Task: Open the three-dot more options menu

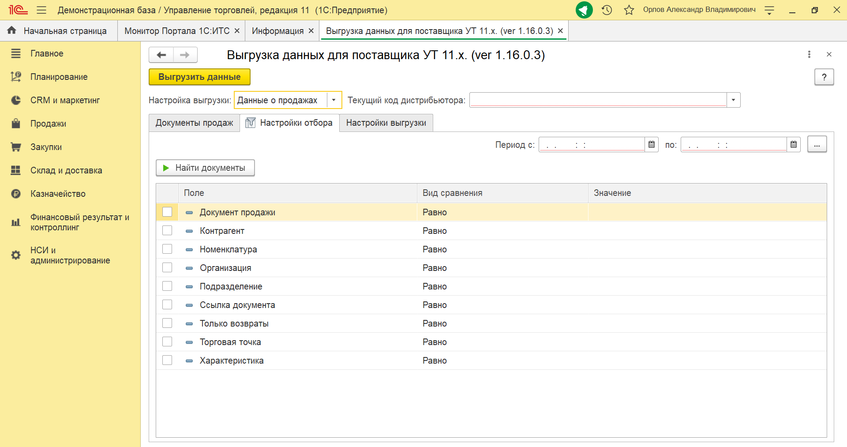Action: (809, 54)
